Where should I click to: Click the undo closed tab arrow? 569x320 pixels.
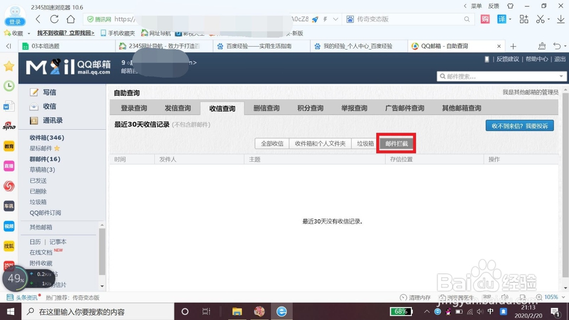tap(557, 46)
